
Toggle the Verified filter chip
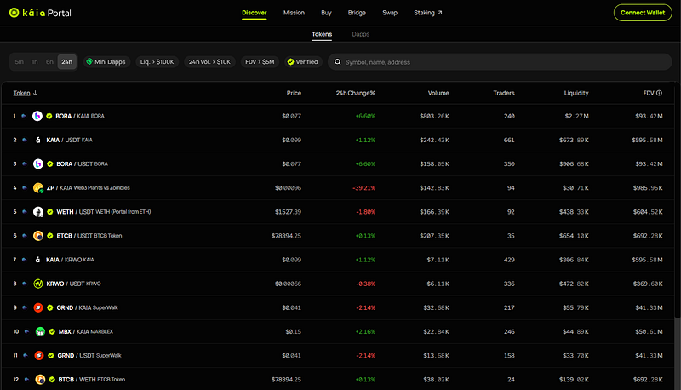[303, 61]
